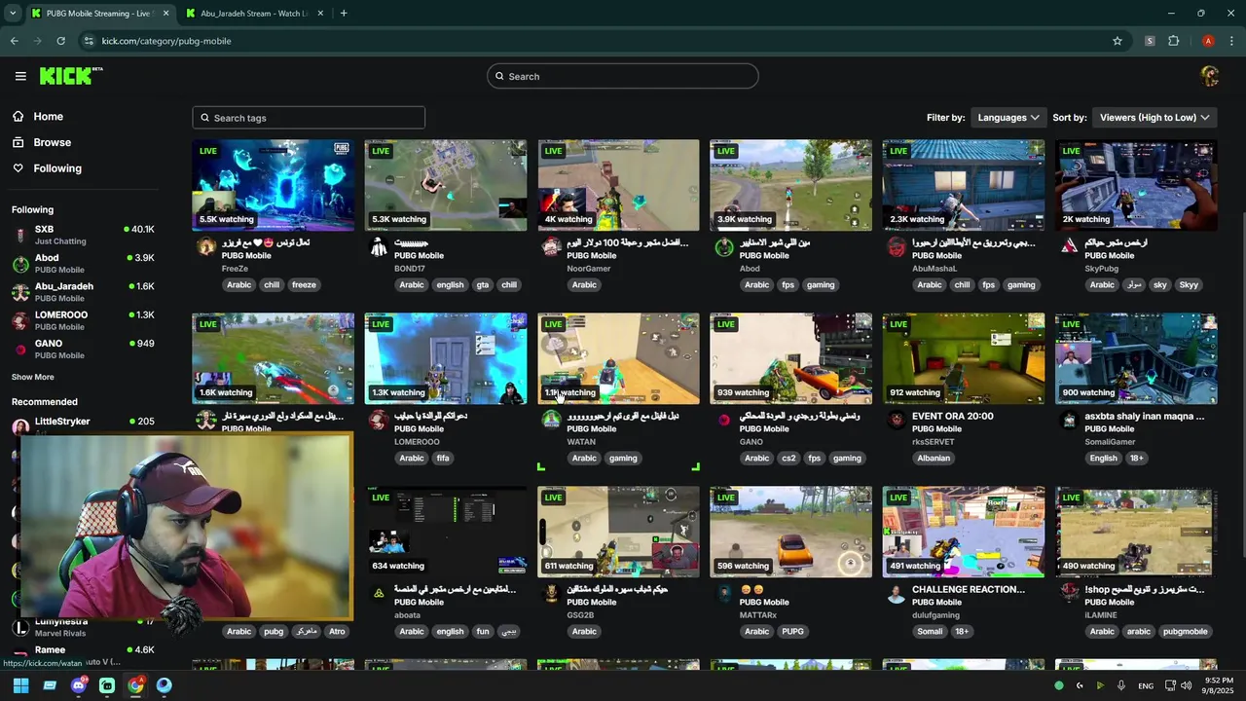Screen dimensions: 1246x701
Task: Click the Browse sidebar icon
Action: pyautogui.click(x=18, y=142)
